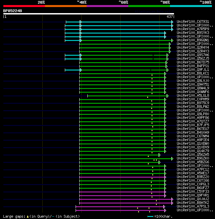The height and width of the screenshot is (219, 215).
Task: Select the UniRef100_A7QTZ7 label
Action: pos(193,121)
